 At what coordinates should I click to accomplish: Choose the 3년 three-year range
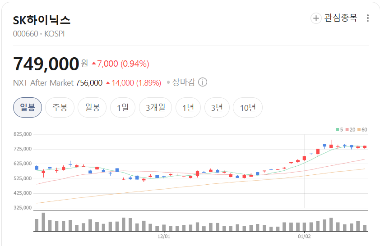[217, 107]
